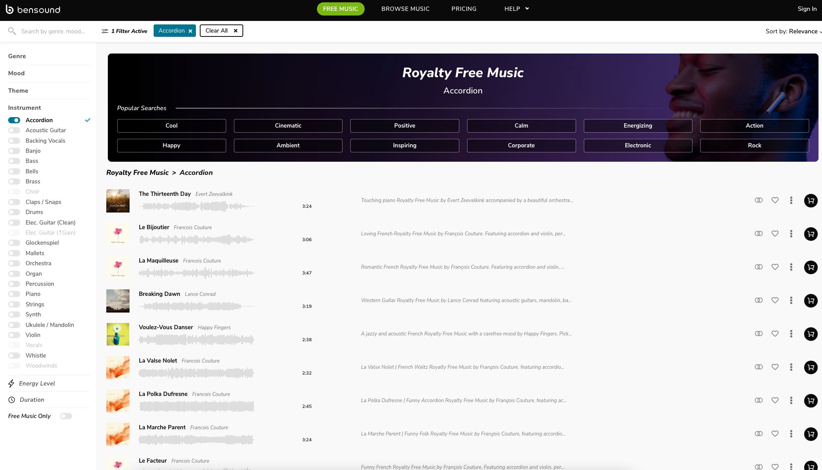Go to the PRICING page

(464, 9)
